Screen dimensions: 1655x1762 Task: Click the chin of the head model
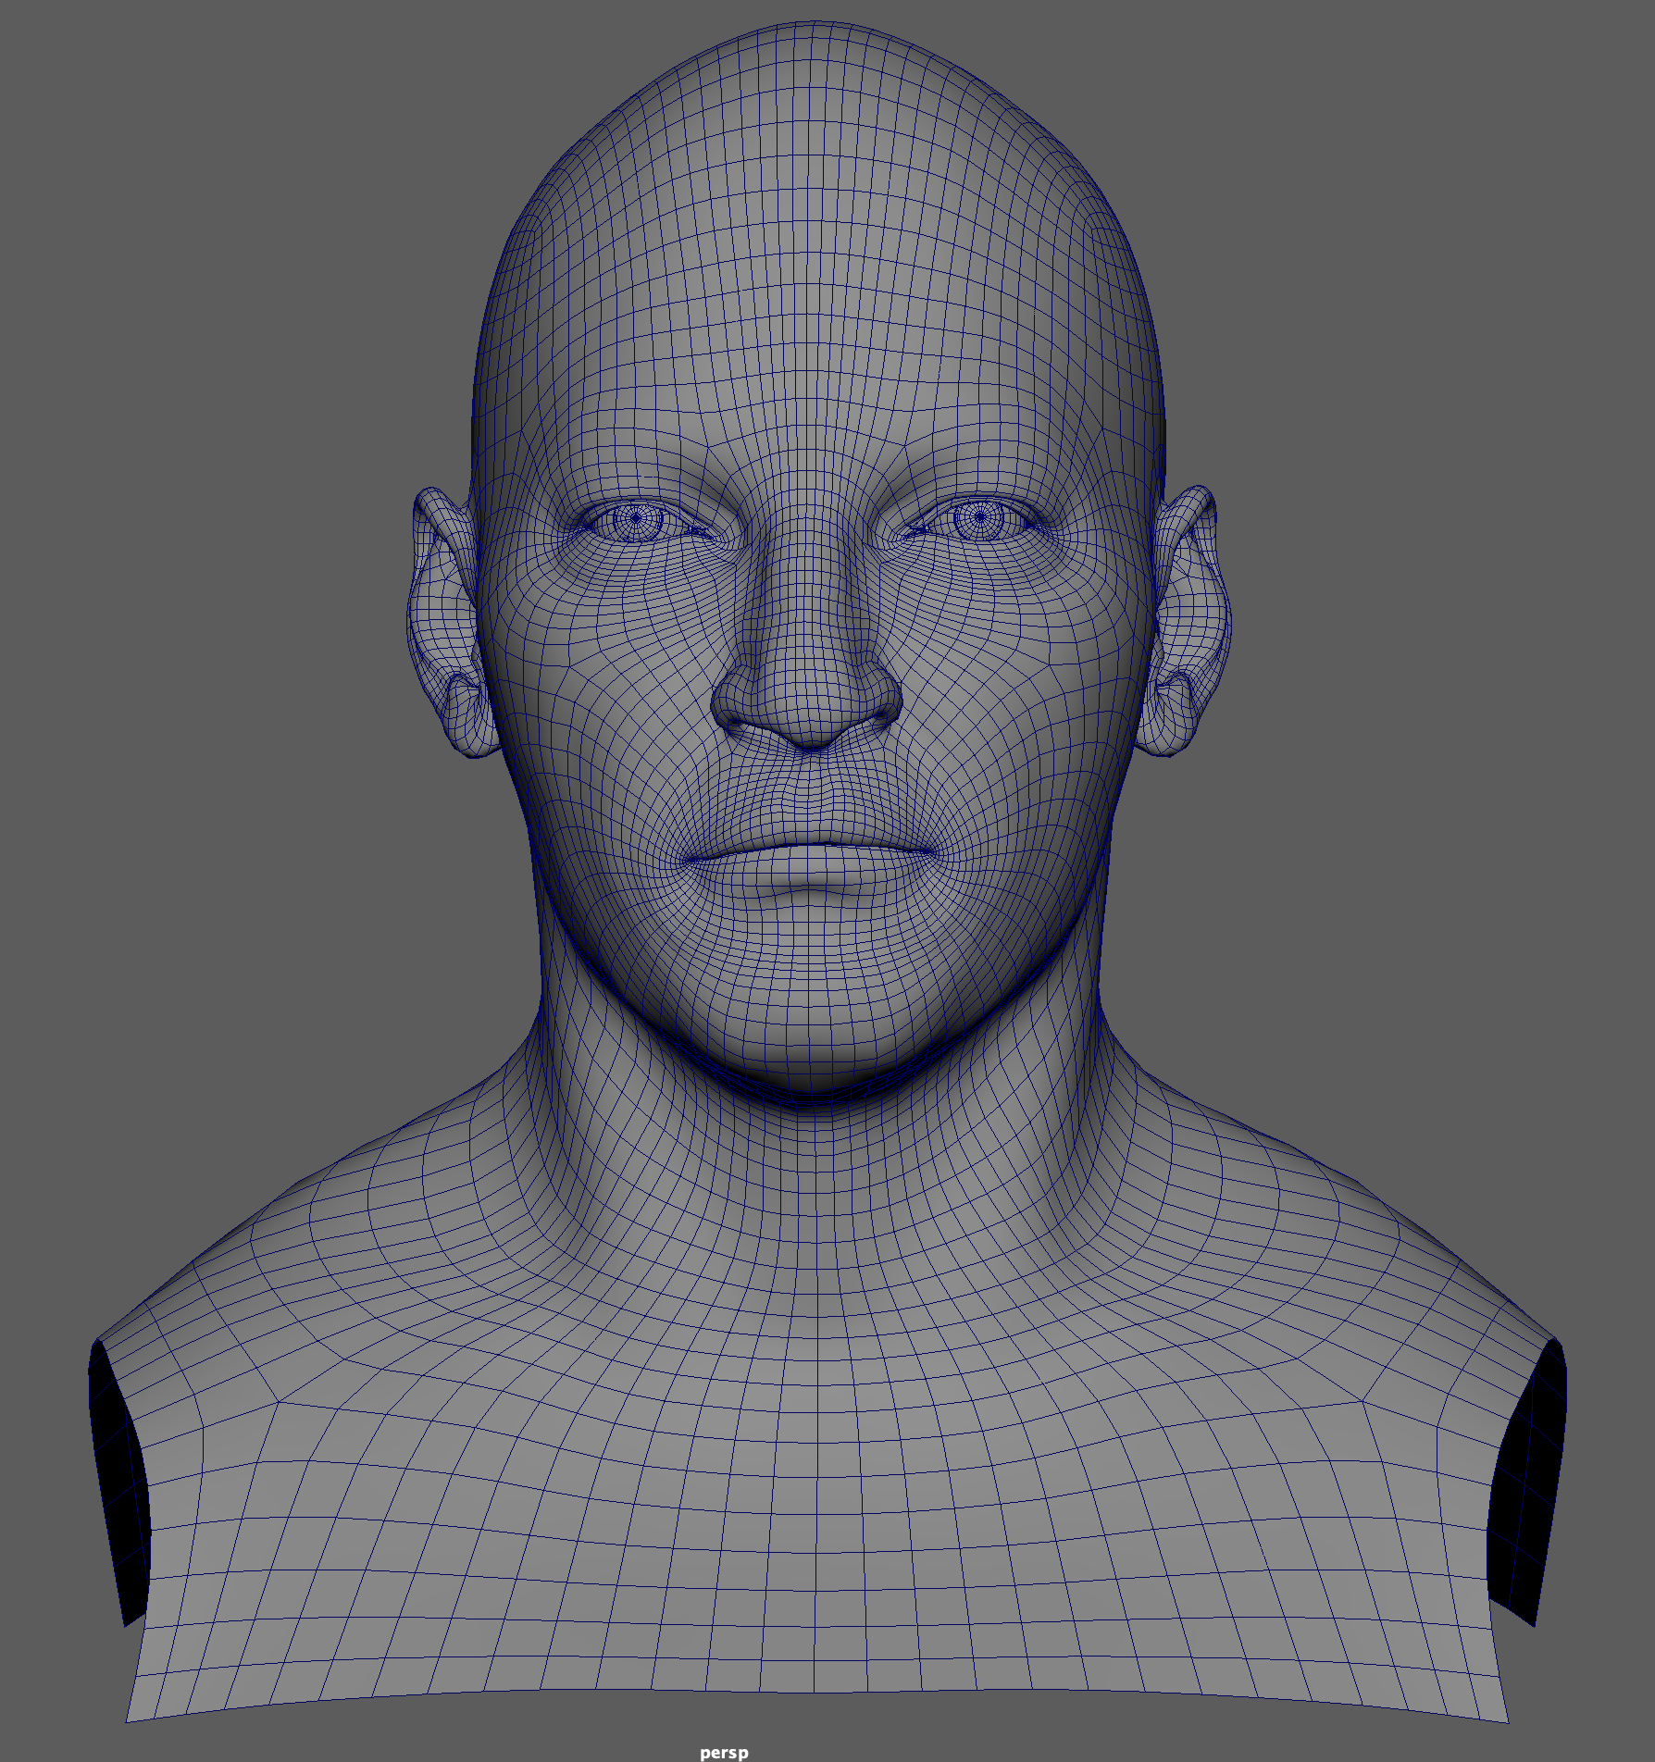pos(811,1018)
